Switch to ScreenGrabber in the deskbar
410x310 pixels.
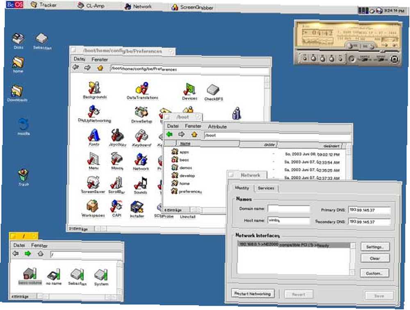coord(192,7)
